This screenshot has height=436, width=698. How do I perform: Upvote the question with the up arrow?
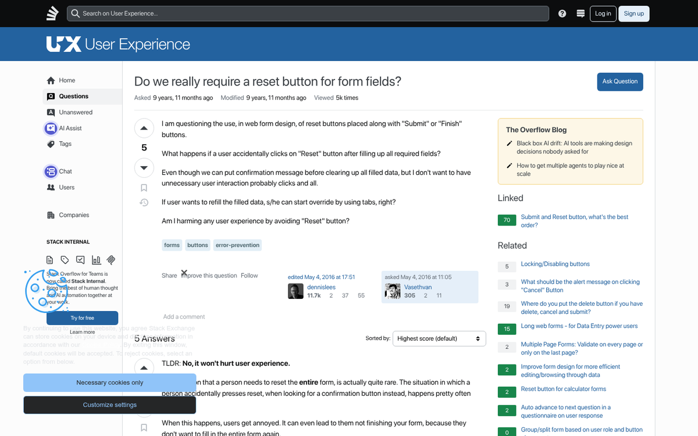[x=144, y=127]
